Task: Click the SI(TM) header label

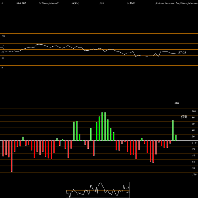Action: click(x=75, y=3)
